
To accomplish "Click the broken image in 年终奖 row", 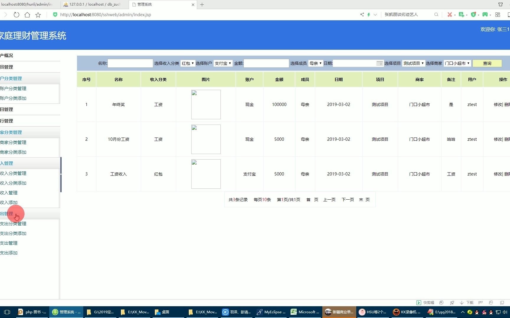I will click(206, 105).
